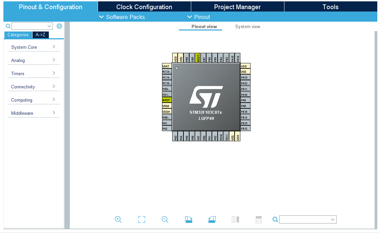Image resolution: width=379 pixels, height=233 pixels.
Task: Open the Software Packs dropdown
Action: [122, 17]
